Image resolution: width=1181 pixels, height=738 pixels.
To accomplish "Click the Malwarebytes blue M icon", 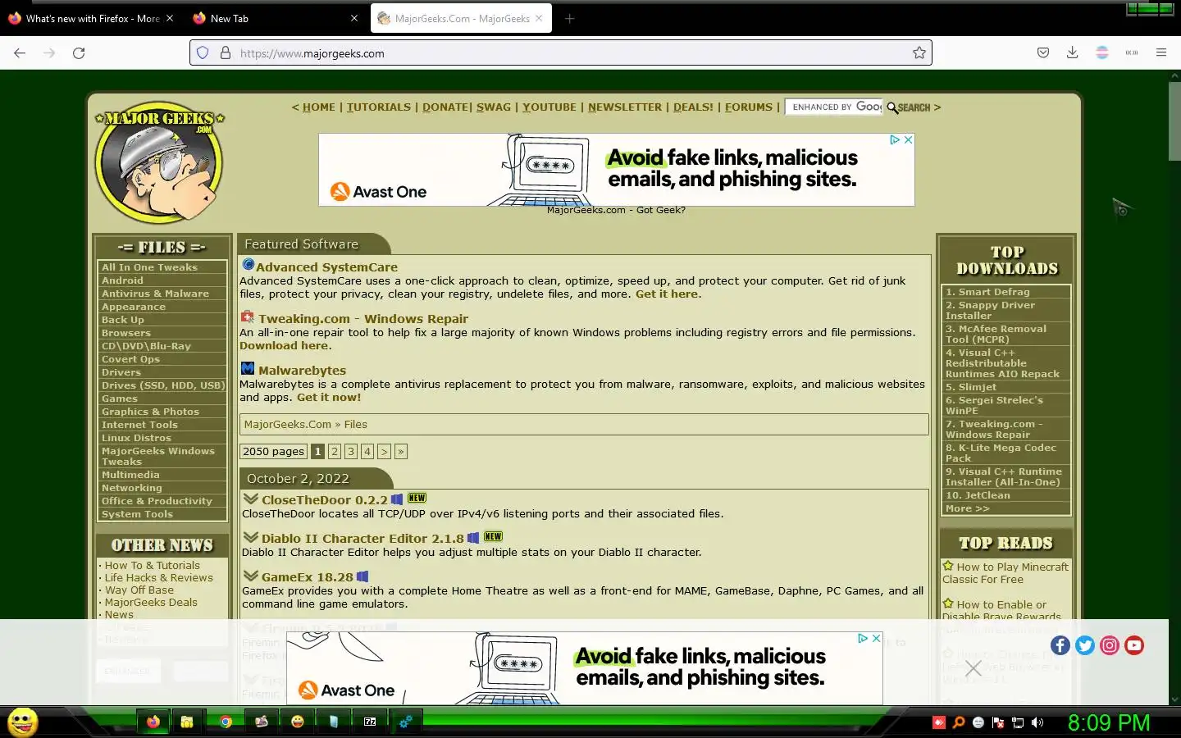I will [247, 369].
